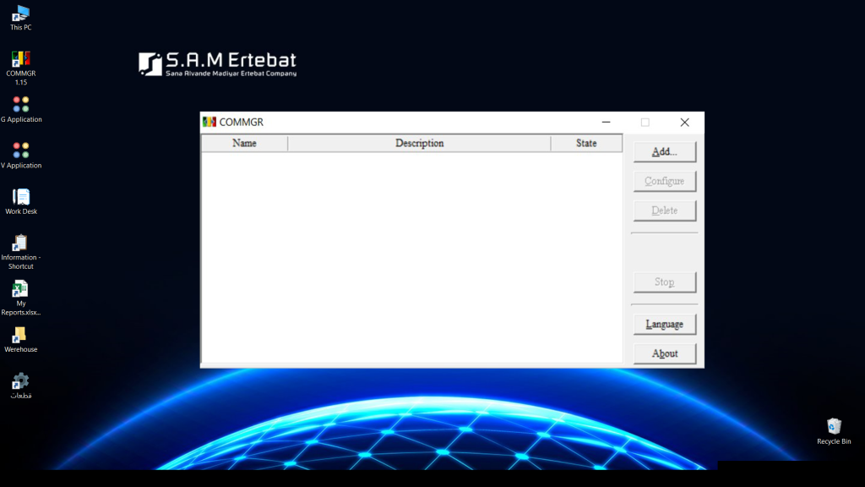
Task: Open the Language button
Action: (665, 324)
